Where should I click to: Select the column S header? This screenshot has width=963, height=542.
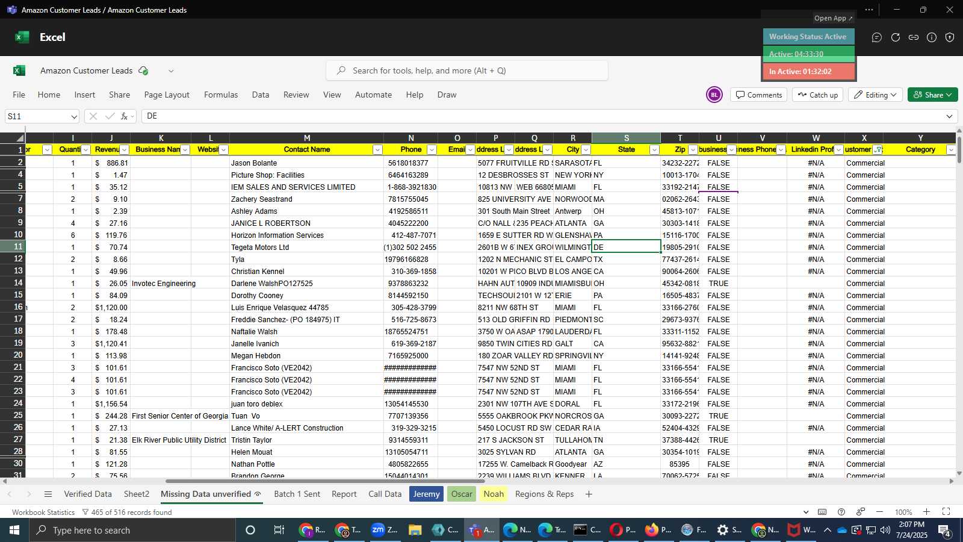[x=626, y=138]
